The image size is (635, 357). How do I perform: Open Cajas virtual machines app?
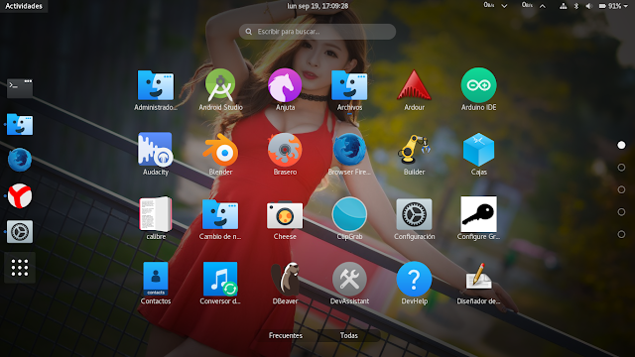478,155
